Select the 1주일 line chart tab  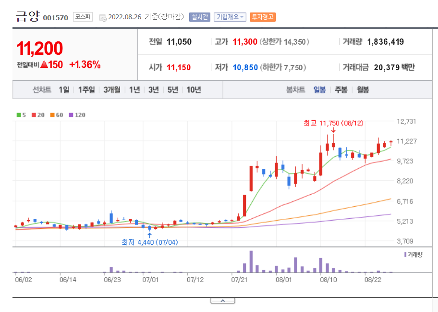click(x=86, y=90)
